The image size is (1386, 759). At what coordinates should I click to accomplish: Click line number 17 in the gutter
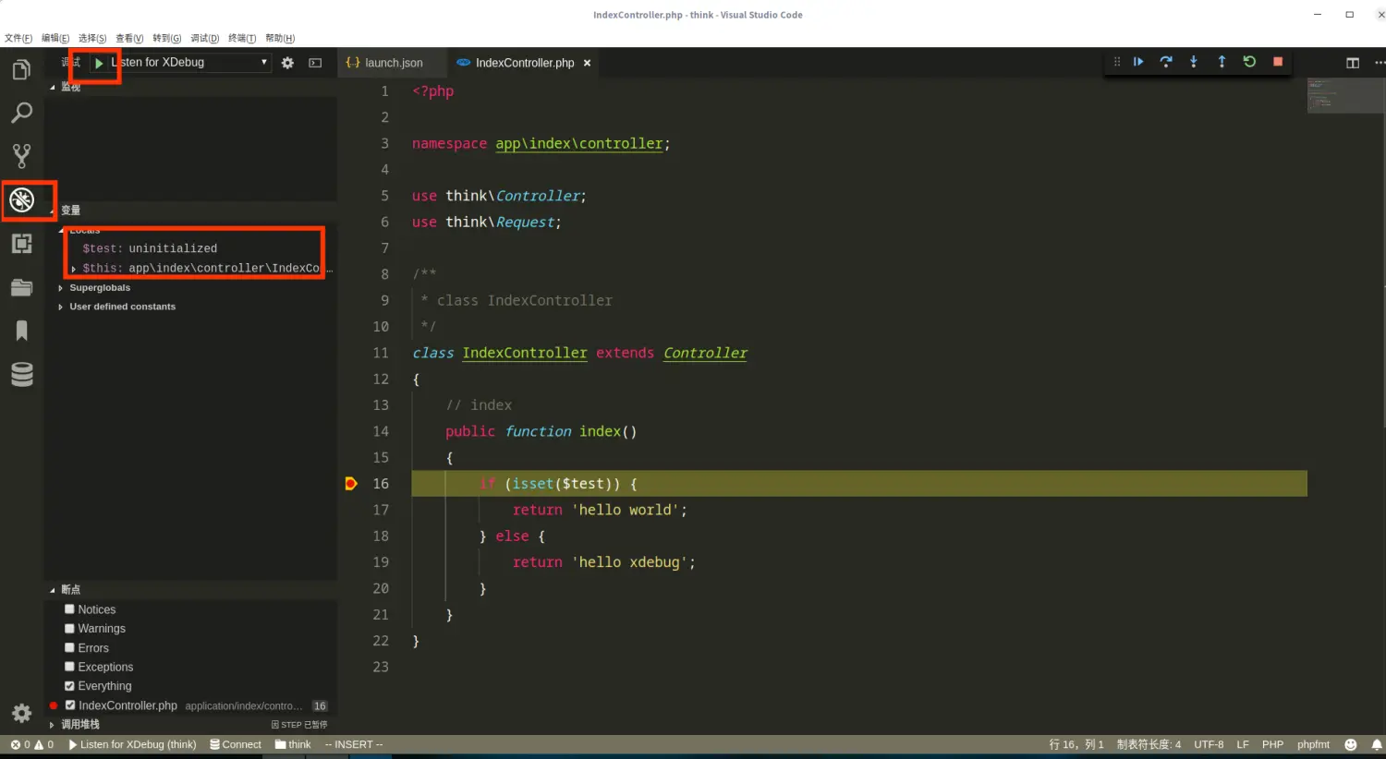381,510
